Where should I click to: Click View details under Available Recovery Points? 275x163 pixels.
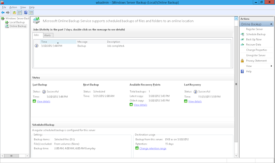(140, 105)
